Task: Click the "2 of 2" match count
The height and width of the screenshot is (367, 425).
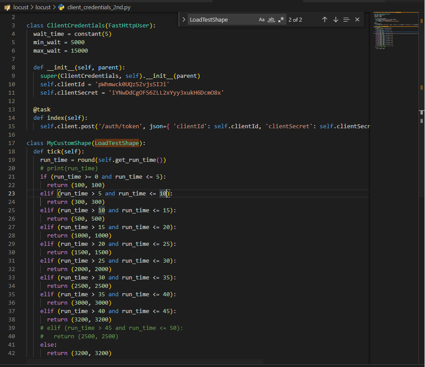Action: 295,19
